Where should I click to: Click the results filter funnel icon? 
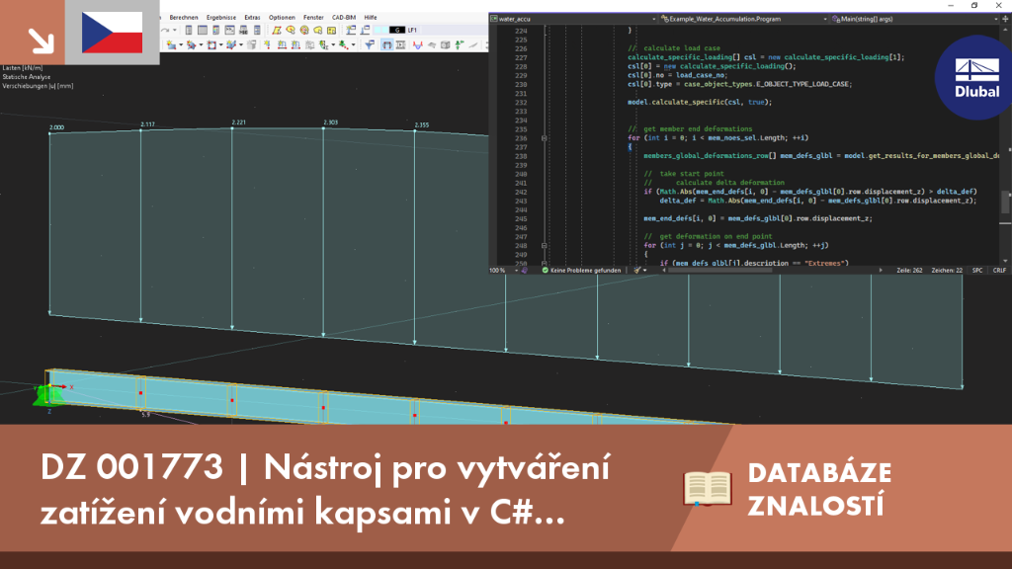tap(370, 44)
